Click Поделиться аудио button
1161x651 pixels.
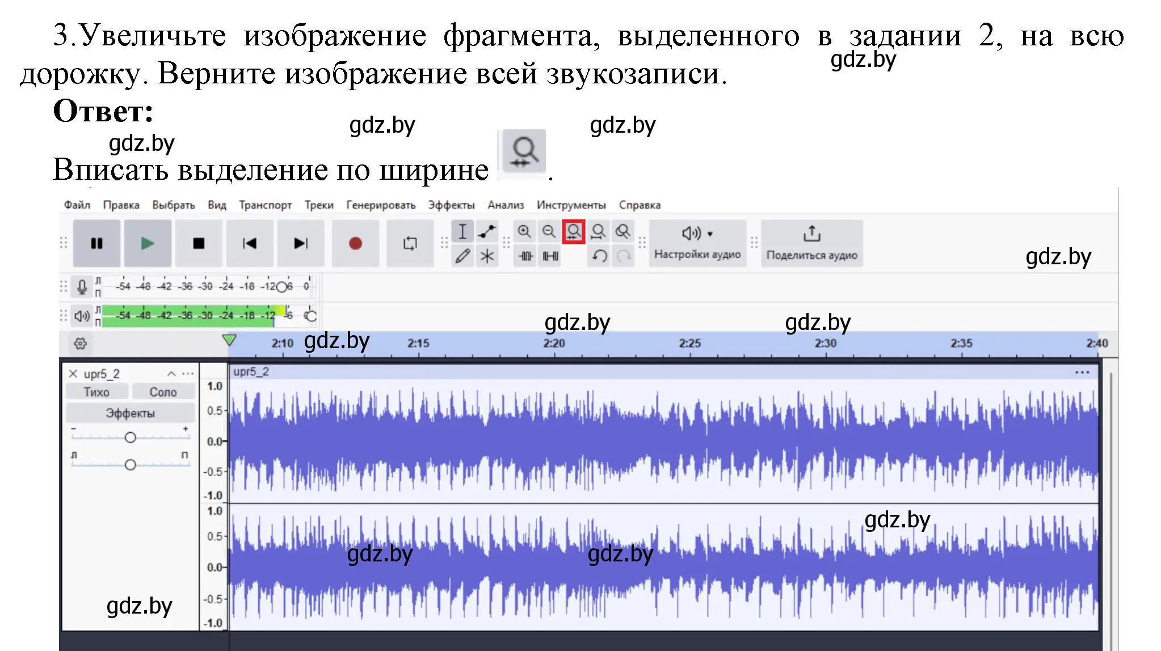812,243
